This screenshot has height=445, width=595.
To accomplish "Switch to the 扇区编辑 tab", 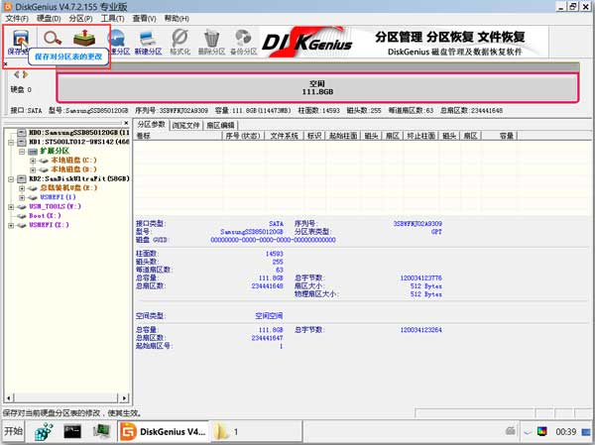I will coord(220,125).
